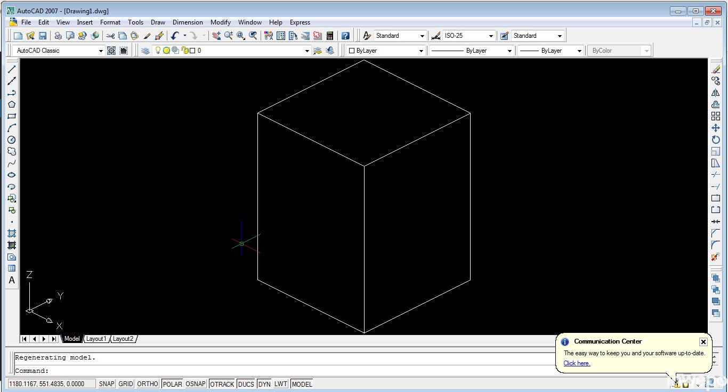The height and width of the screenshot is (392, 728).
Task: Expand the ISO-25 dimension style dropdown
Action: [491, 36]
